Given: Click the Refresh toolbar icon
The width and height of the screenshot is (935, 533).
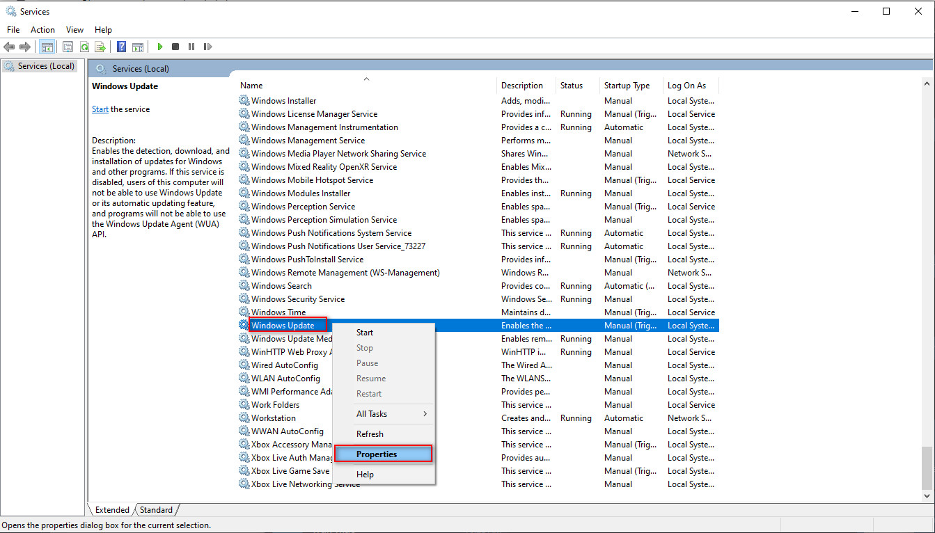Looking at the screenshot, I should [x=84, y=47].
